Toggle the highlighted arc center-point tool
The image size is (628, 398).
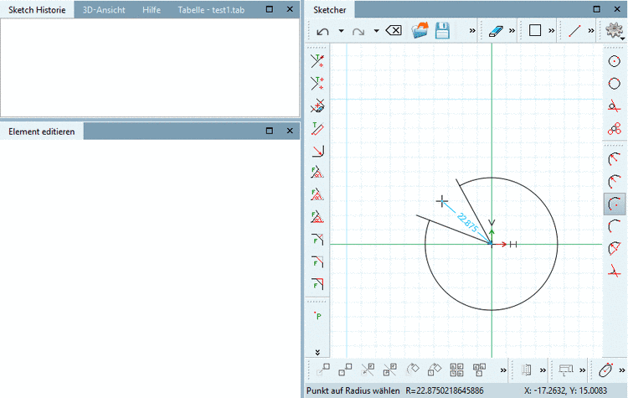[x=615, y=204]
